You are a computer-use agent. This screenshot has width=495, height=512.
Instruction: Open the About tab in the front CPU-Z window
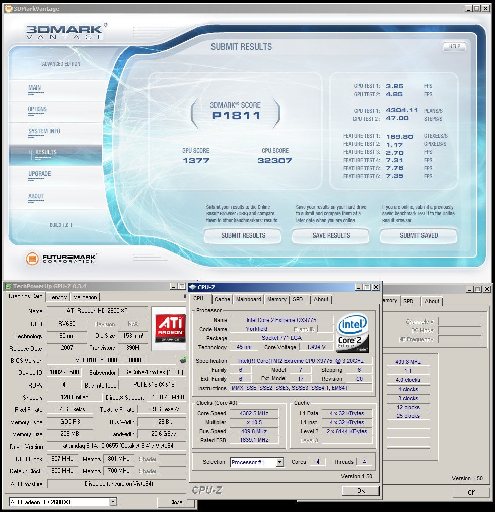tap(321, 299)
